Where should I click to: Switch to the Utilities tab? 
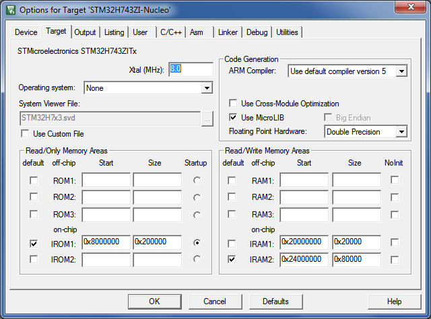(287, 32)
